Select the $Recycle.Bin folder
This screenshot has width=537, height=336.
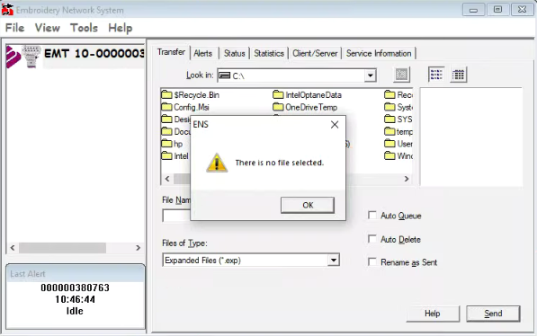click(191, 94)
